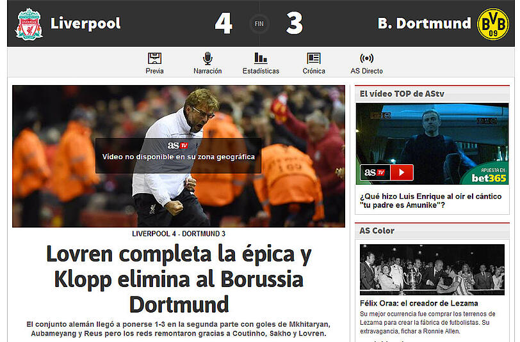Open the Estadísticas bar chart icon
The width and height of the screenshot is (520, 342).
[x=261, y=58]
